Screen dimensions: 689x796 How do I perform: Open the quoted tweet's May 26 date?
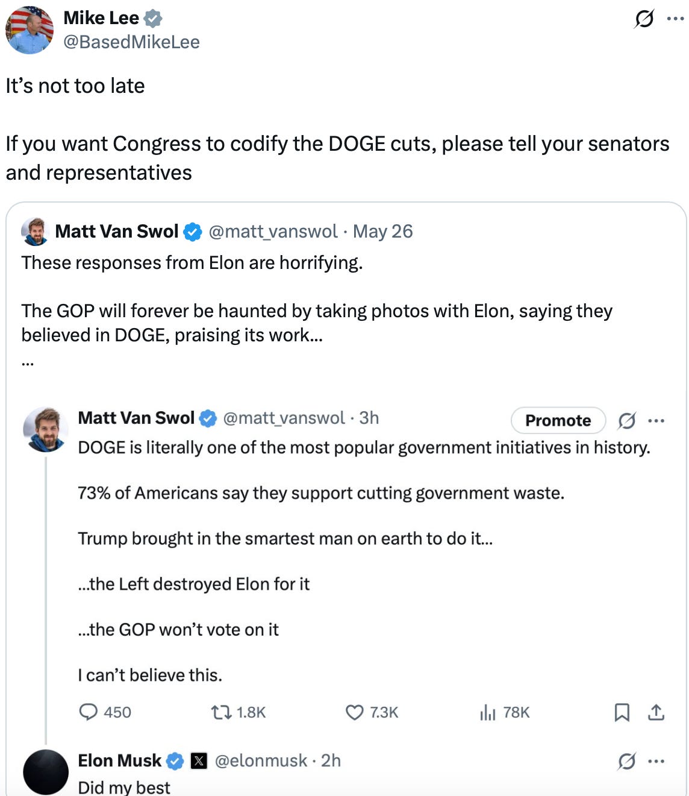[383, 232]
